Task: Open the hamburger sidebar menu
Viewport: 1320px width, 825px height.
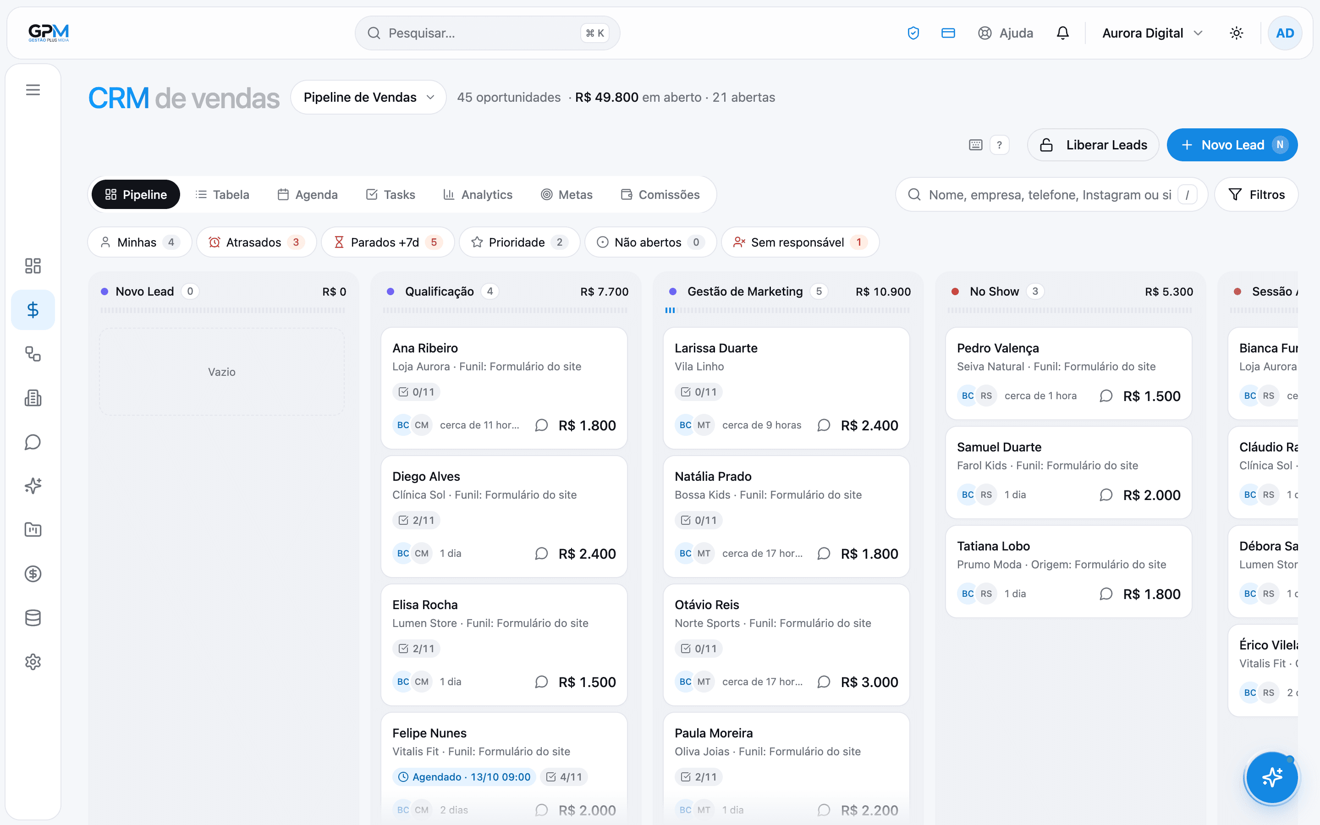Action: point(33,90)
